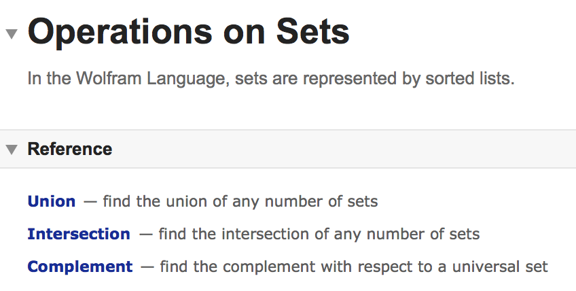
Task: Open the Complement function link
Action: pos(80,267)
